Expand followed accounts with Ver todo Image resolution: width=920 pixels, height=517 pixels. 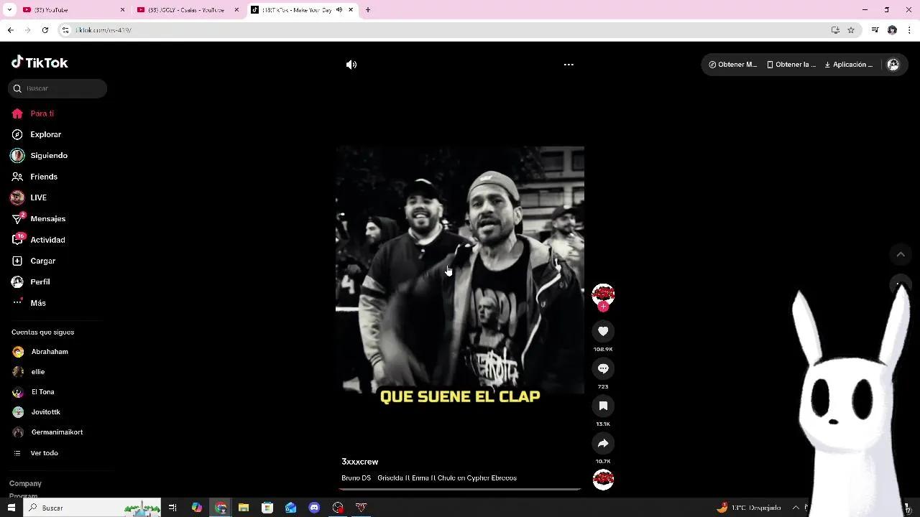pyautogui.click(x=44, y=453)
